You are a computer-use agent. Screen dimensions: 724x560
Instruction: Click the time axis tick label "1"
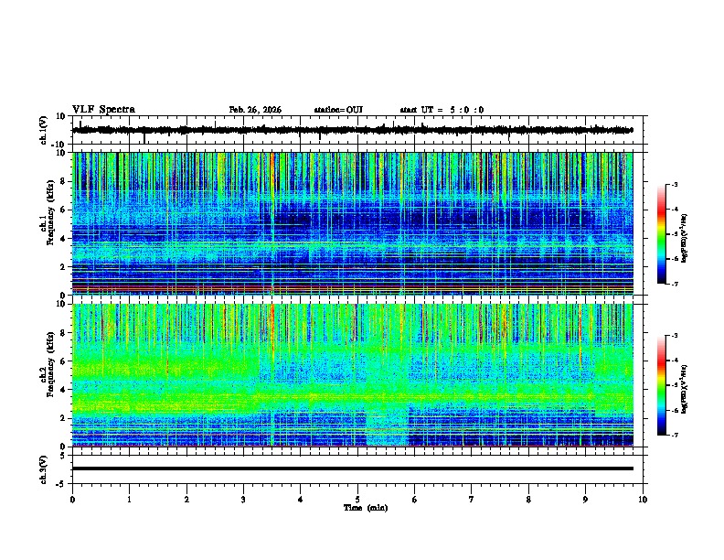point(129,500)
